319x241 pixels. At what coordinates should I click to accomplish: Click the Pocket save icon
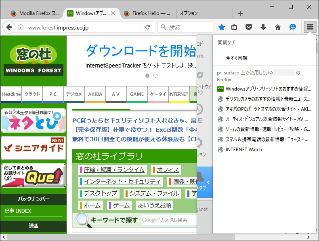pyautogui.click(x=249, y=27)
